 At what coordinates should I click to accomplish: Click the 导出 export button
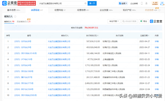click(x=144, y=21)
